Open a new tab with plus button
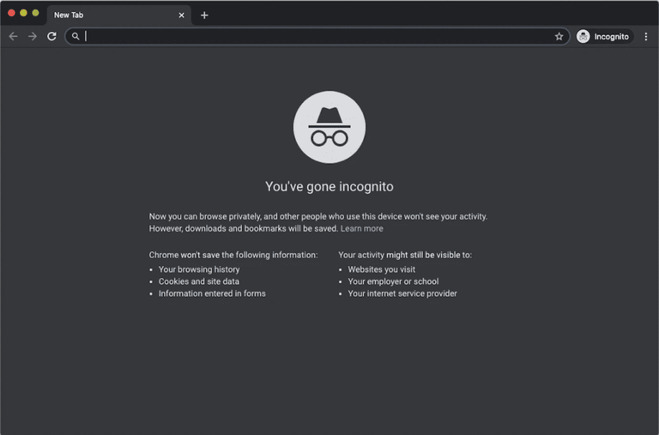This screenshot has width=659, height=435. point(204,15)
